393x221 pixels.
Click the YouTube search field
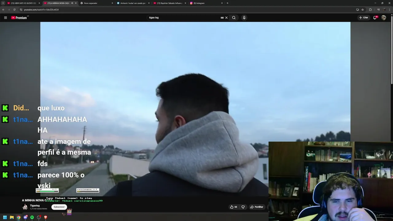tap(184, 17)
